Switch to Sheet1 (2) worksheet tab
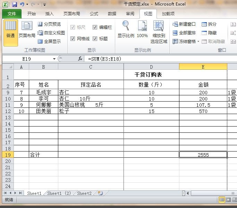The image size is (237, 208). coord(59,193)
